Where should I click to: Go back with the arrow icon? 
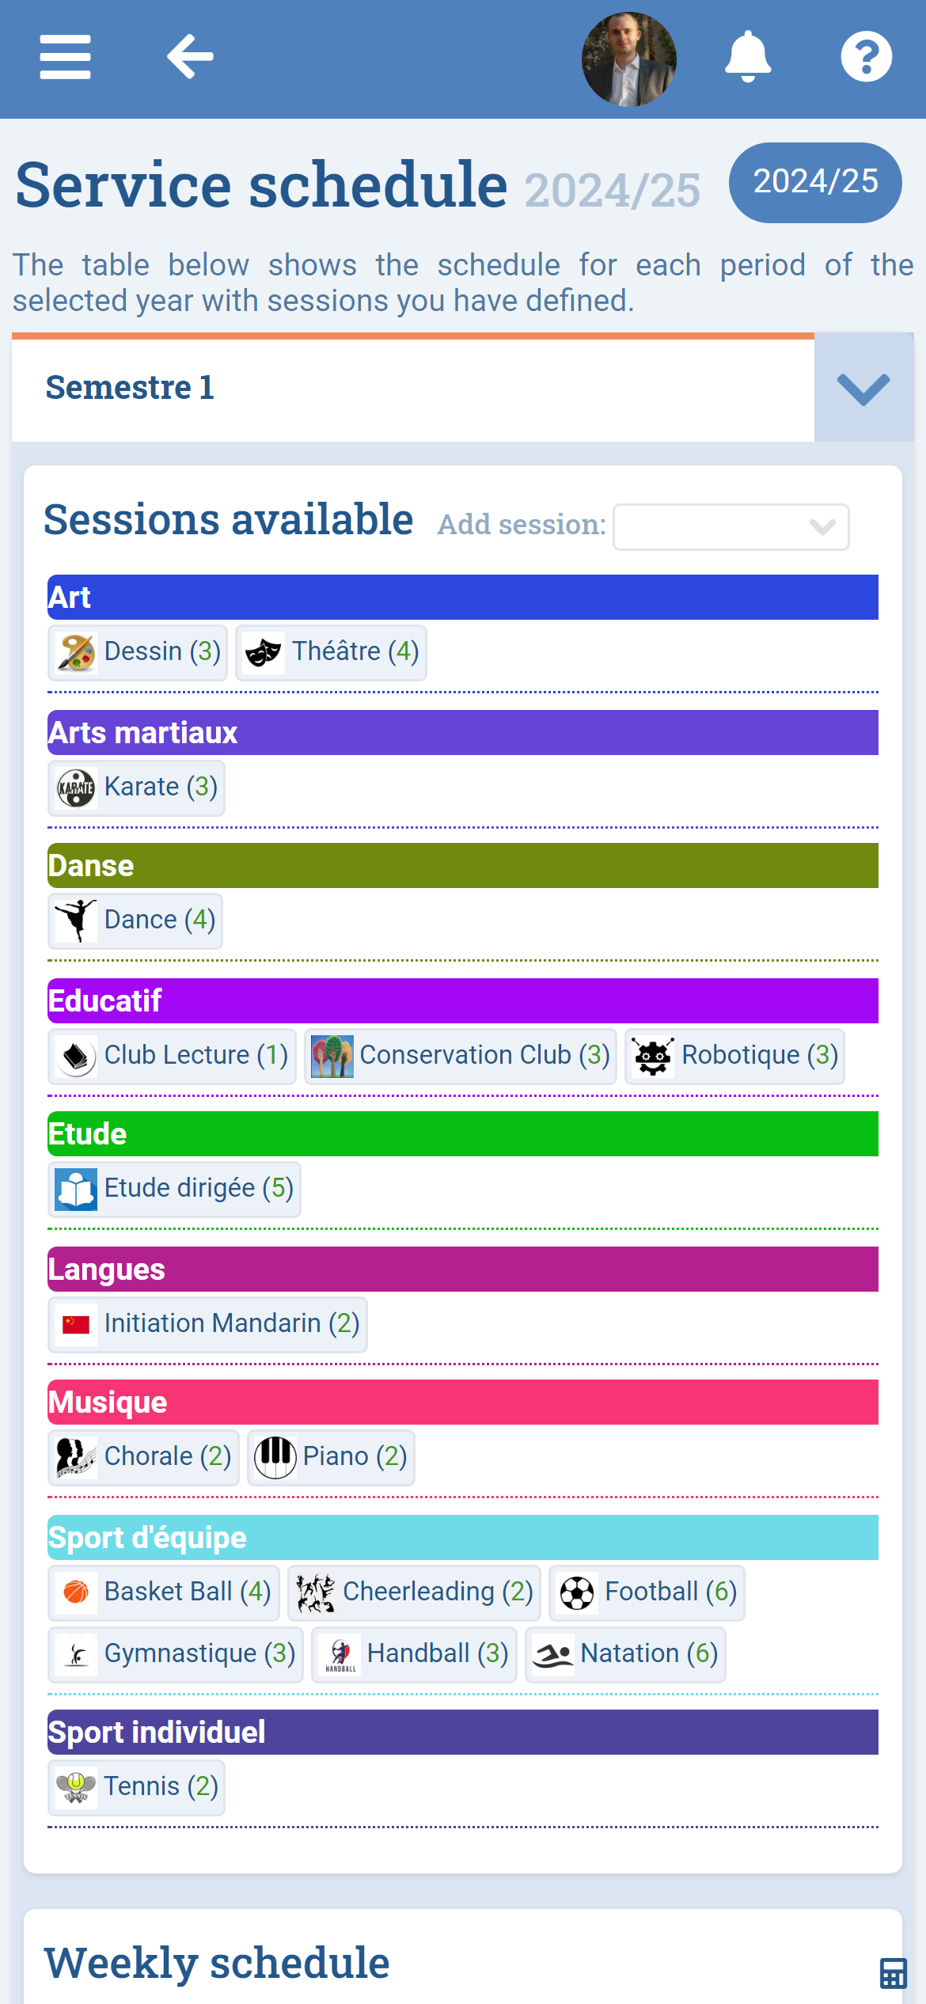tap(190, 57)
